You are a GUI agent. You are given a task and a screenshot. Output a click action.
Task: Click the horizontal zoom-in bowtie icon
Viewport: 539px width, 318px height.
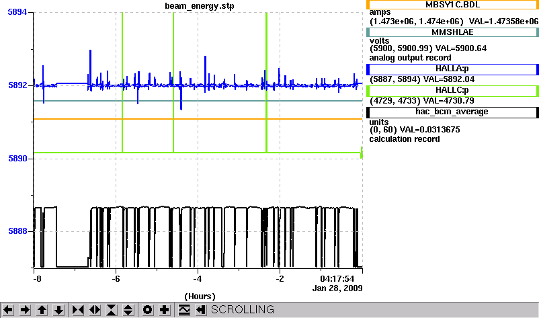[x=78, y=310]
